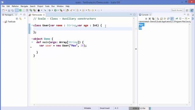
Task: Click Remove Launch X icon in Console
Action: tap(150, 19)
